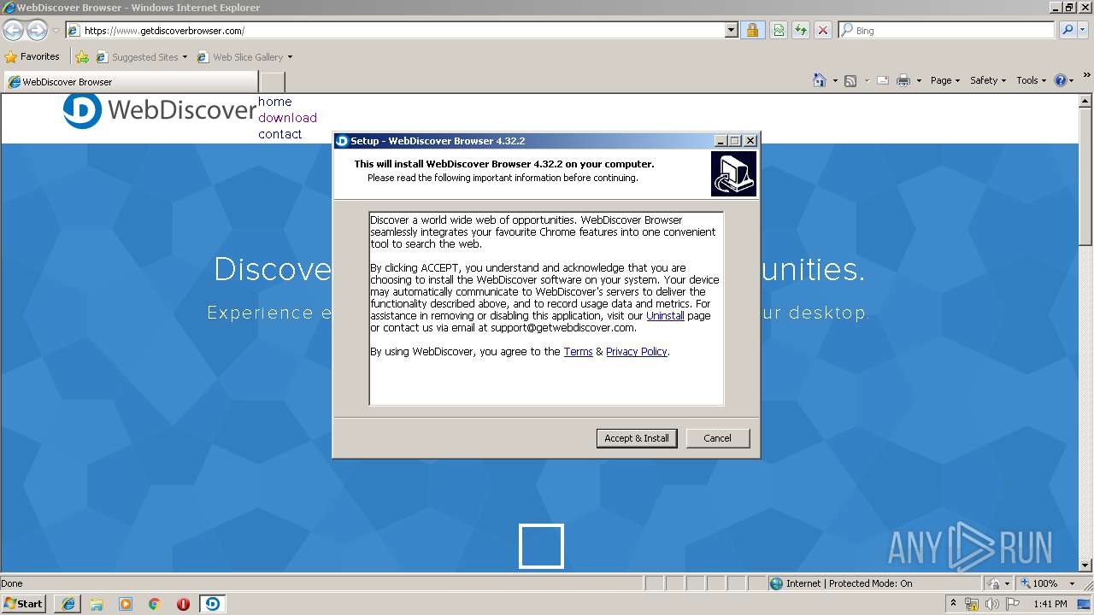
Task: Expand command bar overflow chevron
Action: pos(1087,76)
